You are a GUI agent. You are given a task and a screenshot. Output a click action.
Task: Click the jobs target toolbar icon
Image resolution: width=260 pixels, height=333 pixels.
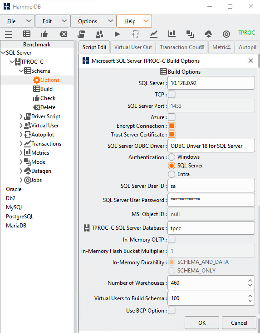click(226, 34)
